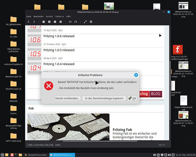The height and width of the screenshot is (157, 196).
Task: Open the terminal from the taskbar
Action: (16, 155)
